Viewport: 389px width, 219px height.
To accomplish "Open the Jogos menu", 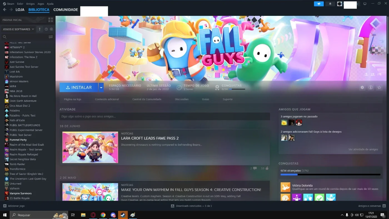I will (41, 4).
